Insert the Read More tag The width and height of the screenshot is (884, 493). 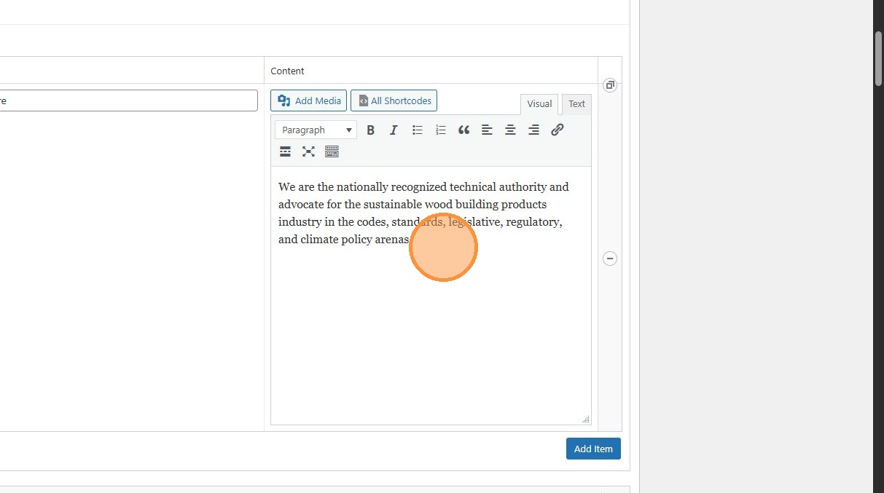[x=285, y=151]
